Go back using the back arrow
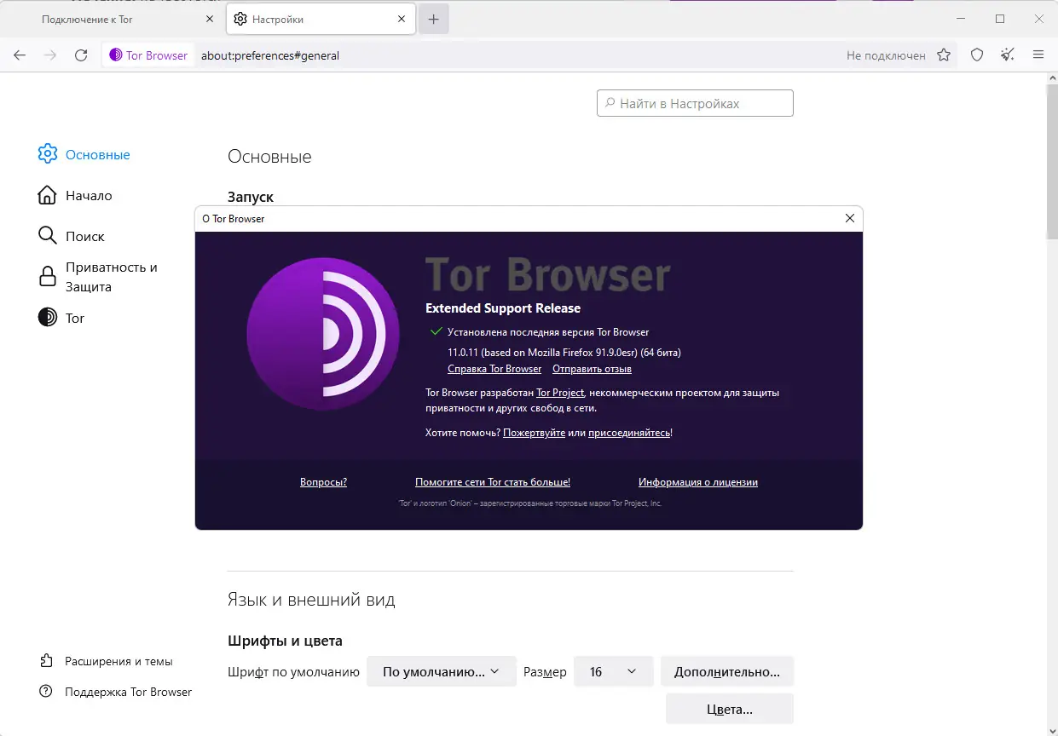Screen dimensions: 1058x736 [x=20, y=55]
